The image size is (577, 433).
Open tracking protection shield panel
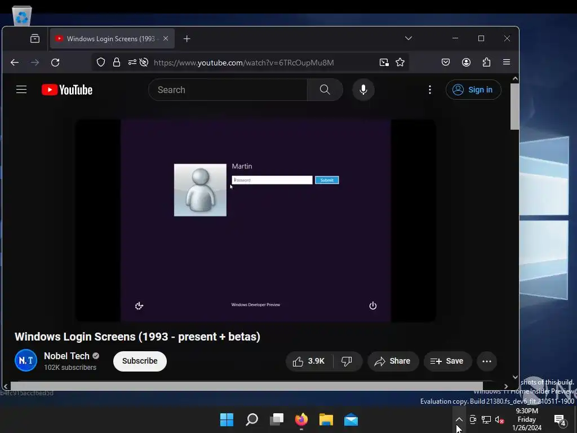point(101,62)
